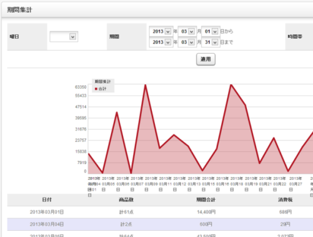Select the 2013年03月01日 table row

point(160,212)
